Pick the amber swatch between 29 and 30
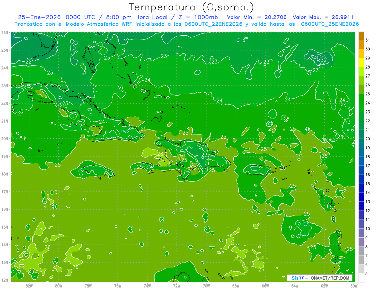Image resolution: width=376 pixels, height=290 pixels. click(361, 53)
